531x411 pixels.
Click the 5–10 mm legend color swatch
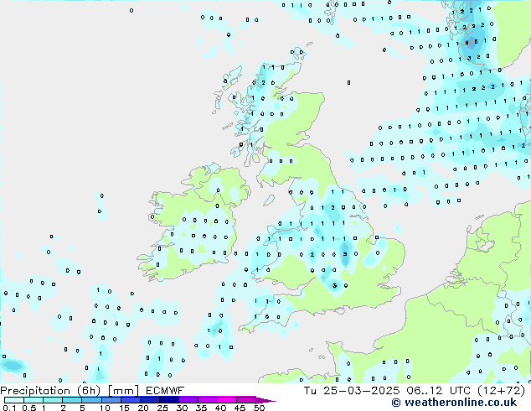pos(91,400)
